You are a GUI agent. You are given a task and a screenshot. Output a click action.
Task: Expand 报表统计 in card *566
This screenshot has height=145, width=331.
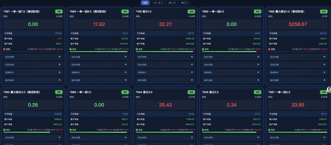pyautogui.click(x=99, y=72)
